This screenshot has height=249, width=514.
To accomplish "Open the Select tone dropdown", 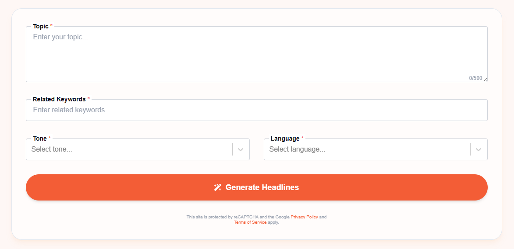I will pos(138,149).
